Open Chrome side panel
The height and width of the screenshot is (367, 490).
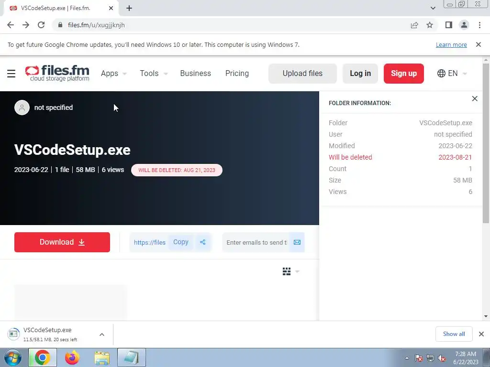coord(449,25)
